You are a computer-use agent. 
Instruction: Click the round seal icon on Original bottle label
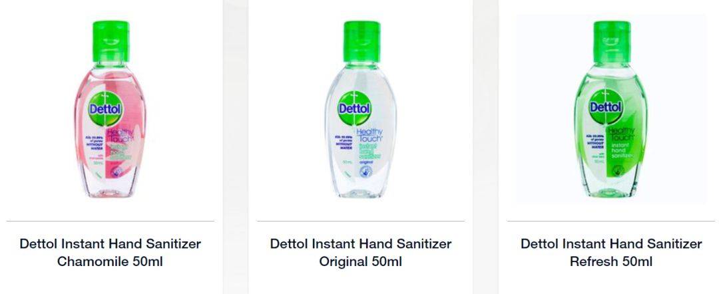365,172
